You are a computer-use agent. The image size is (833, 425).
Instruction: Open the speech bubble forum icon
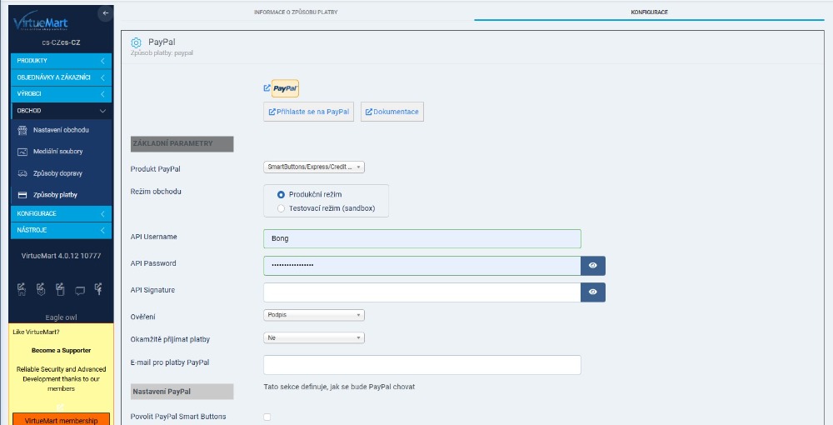80,290
